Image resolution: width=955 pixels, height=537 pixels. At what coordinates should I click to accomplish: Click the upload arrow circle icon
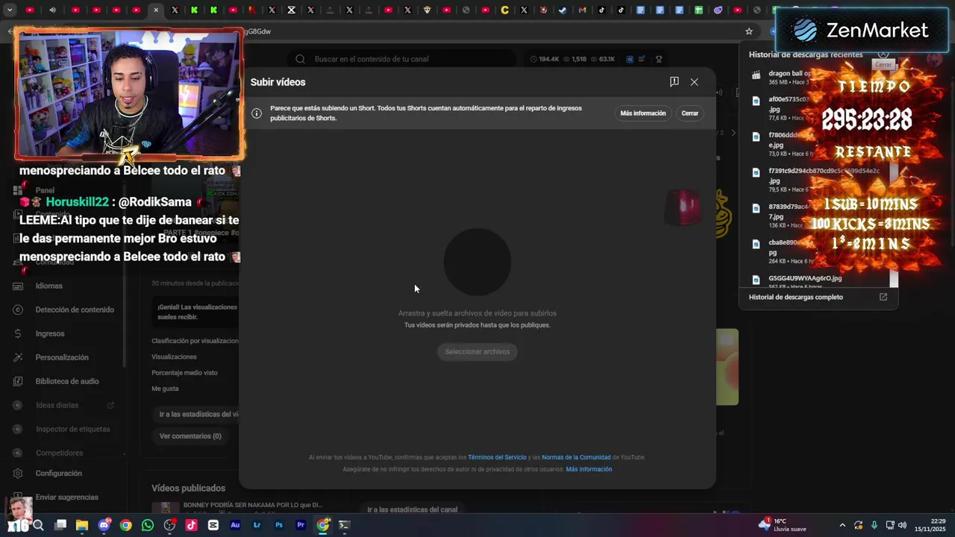click(x=477, y=262)
